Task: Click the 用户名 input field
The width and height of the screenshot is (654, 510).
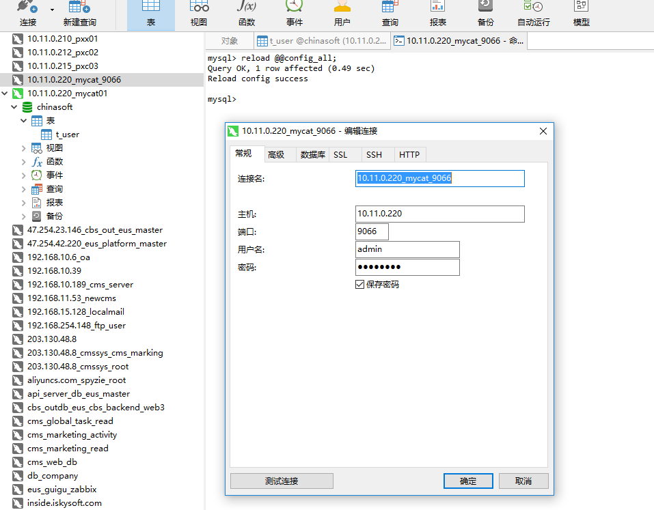Action: 407,249
